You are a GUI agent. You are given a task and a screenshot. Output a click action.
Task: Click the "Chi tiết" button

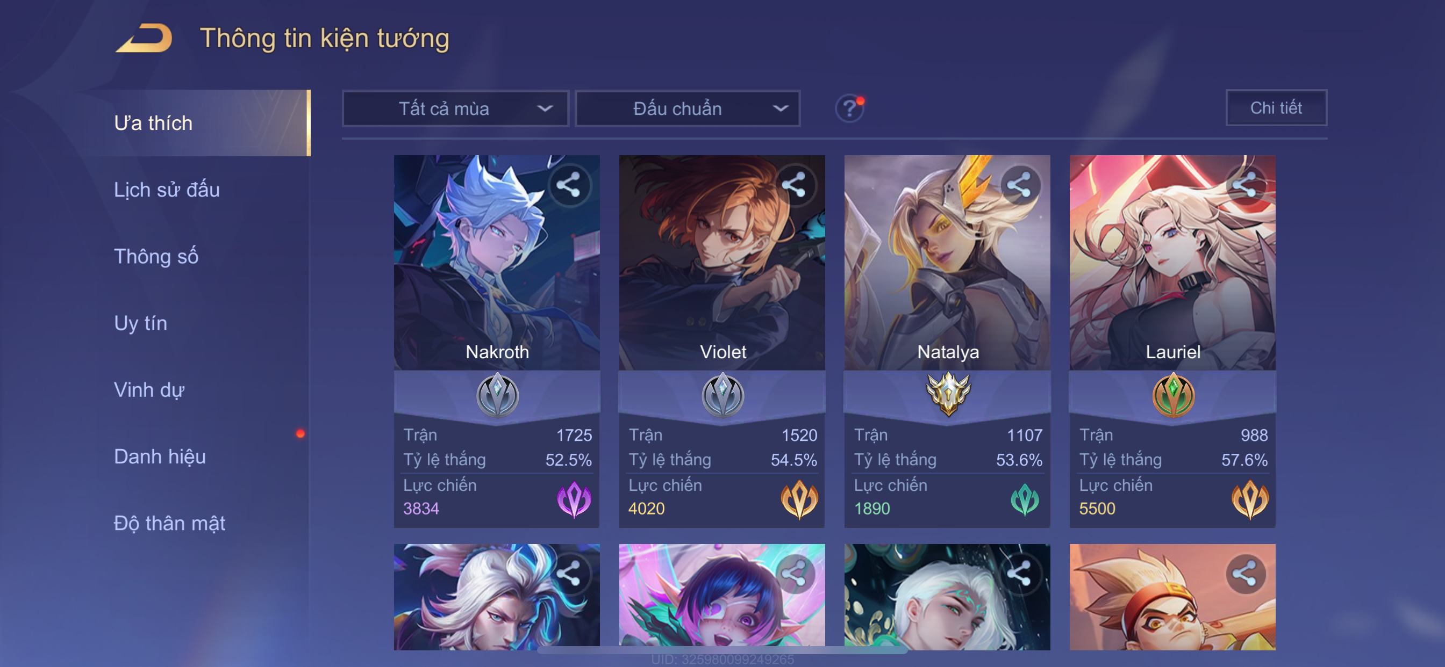pyautogui.click(x=1276, y=107)
